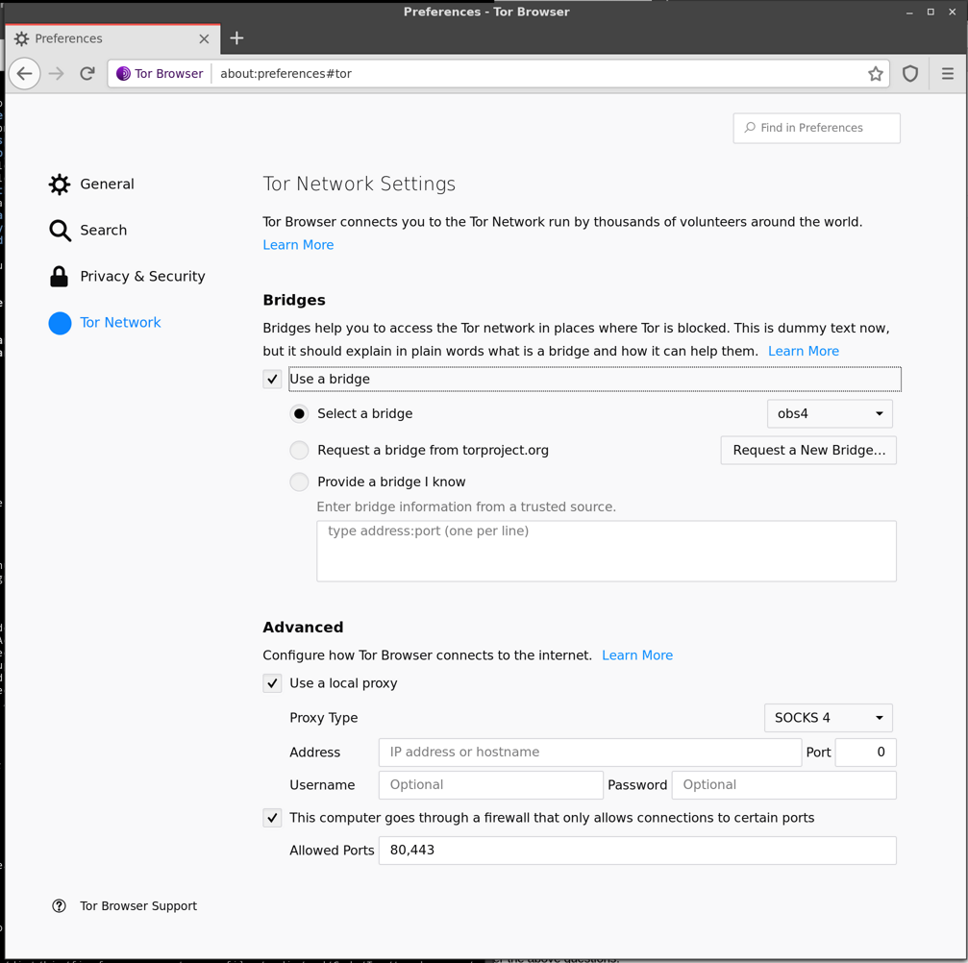Choose Request a bridge from torproject.org radio
Image resolution: width=968 pixels, height=963 pixels.
[299, 450]
